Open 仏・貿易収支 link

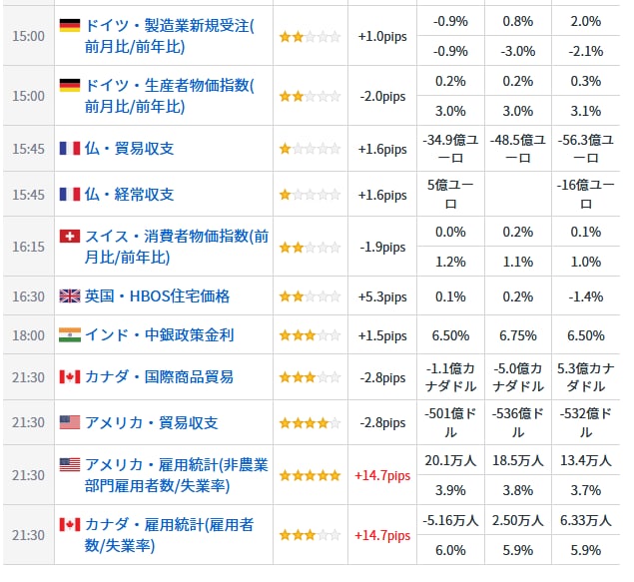pyautogui.click(x=130, y=149)
